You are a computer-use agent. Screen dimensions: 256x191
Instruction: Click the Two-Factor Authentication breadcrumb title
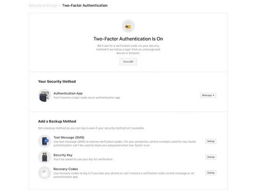pos(85,6)
